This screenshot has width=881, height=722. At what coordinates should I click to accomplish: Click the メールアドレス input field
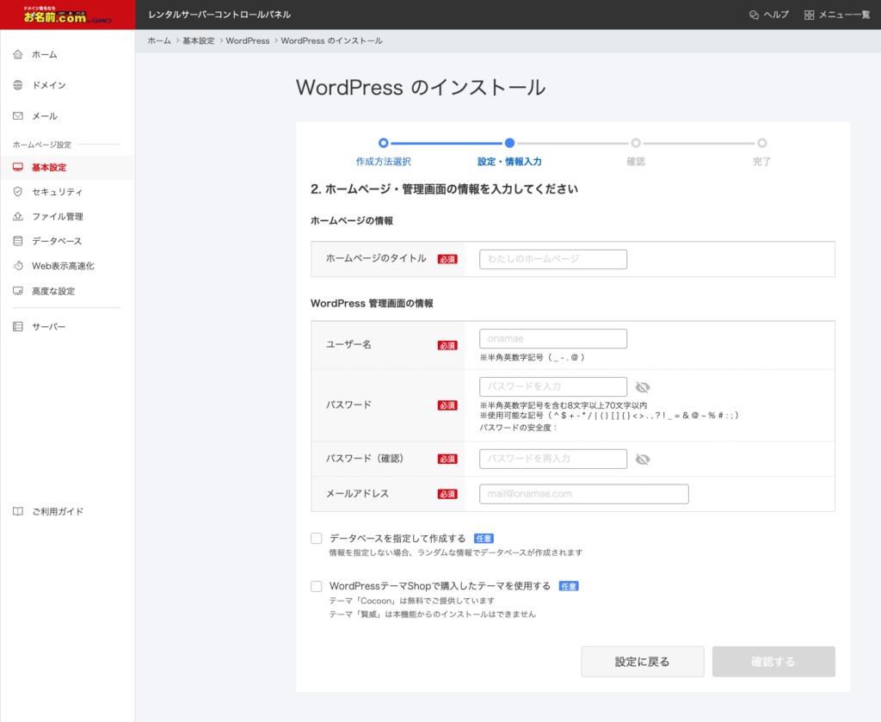[x=584, y=494]
